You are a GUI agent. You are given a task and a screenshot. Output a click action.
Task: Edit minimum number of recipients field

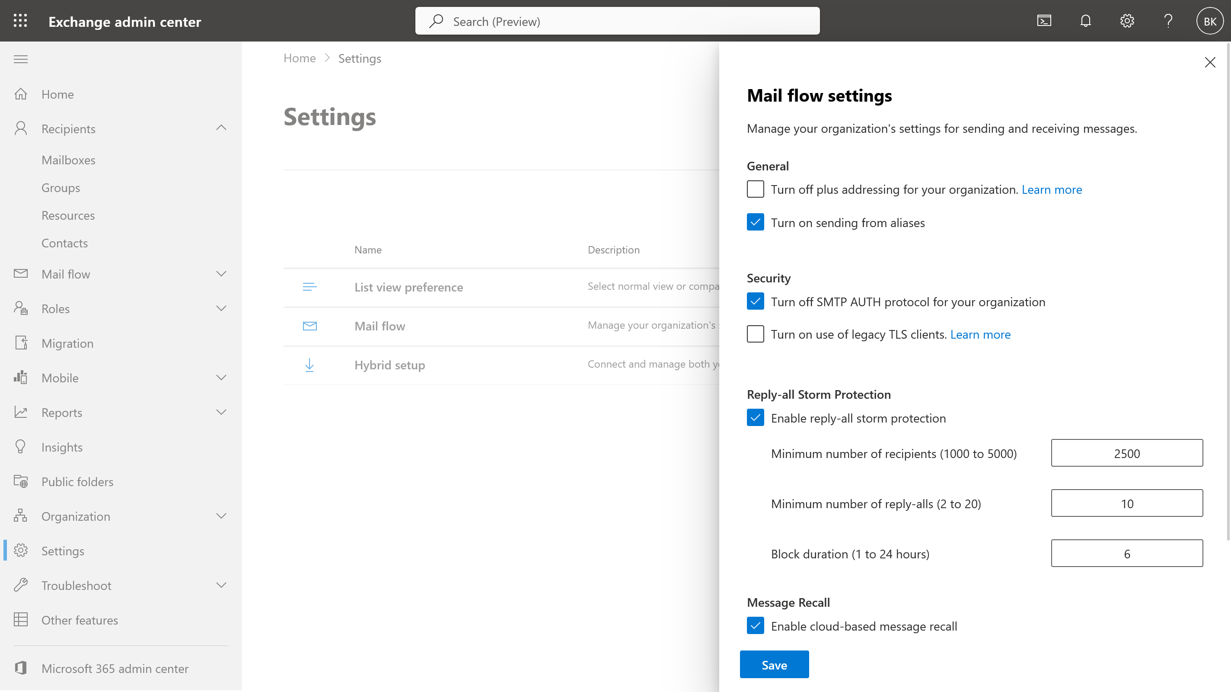(1127, 453)
